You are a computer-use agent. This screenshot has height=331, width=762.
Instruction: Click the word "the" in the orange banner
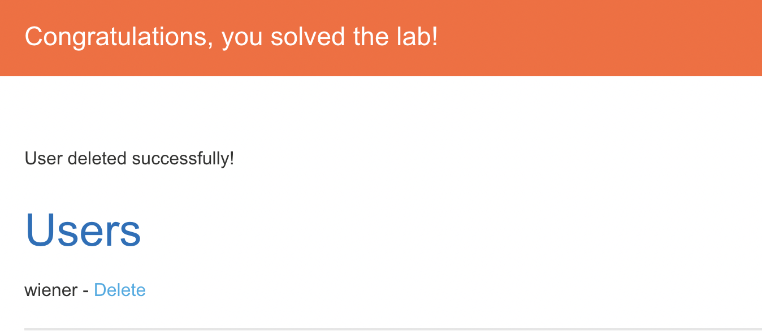pyautogui.click(x=369, y=37)
